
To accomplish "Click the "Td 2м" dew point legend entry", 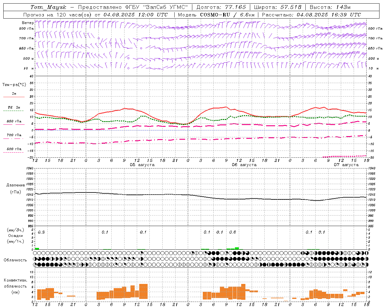I will tap(14, 107).
